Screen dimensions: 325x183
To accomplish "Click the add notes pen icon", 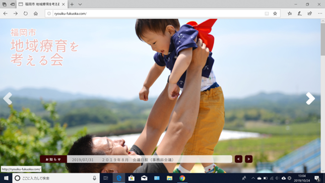I will (x=299, y=14).
